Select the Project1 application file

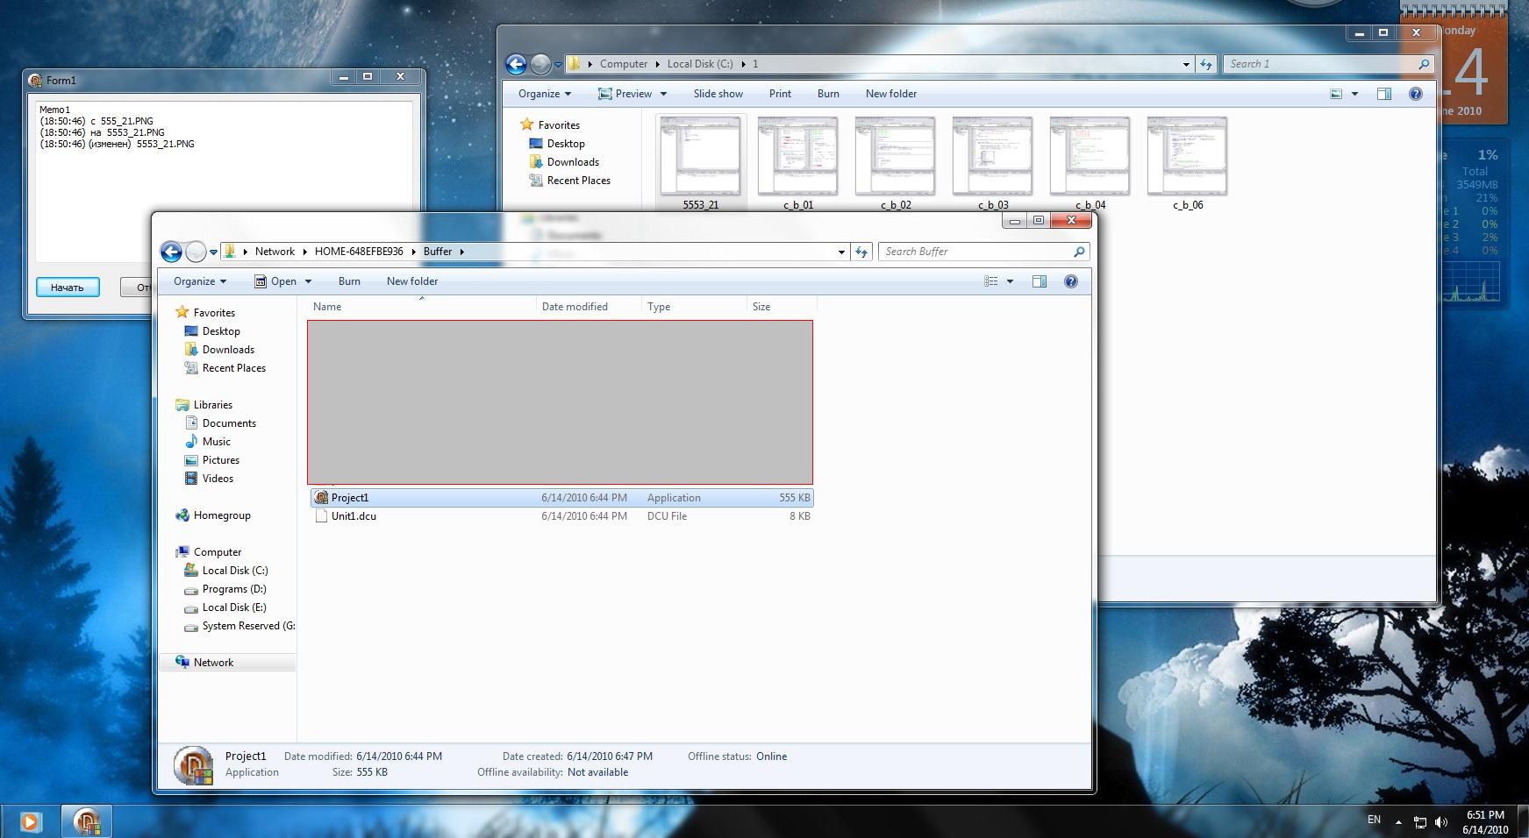(x=350, y=498)
